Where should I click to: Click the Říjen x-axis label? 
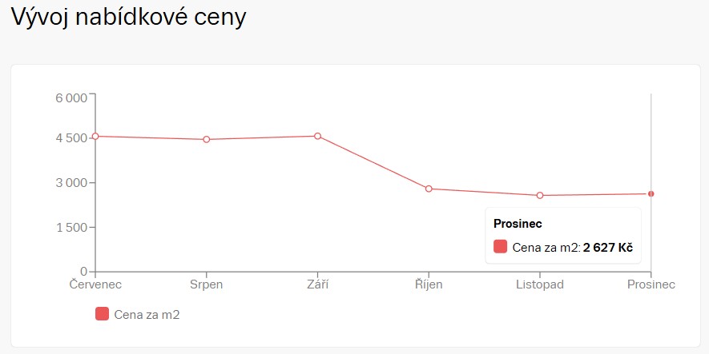429,284
